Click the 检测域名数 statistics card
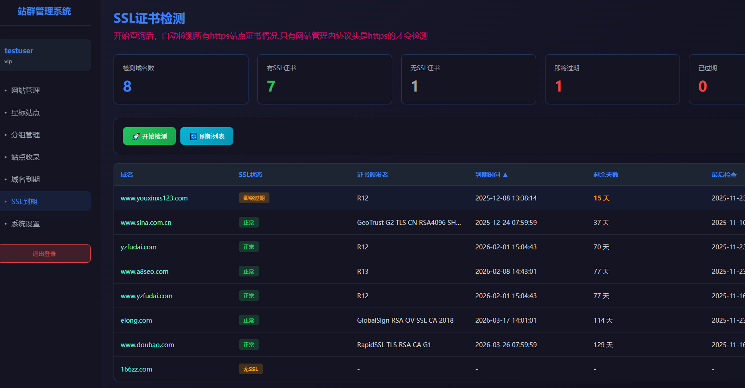The image size is (745, 388). [181, 79]
